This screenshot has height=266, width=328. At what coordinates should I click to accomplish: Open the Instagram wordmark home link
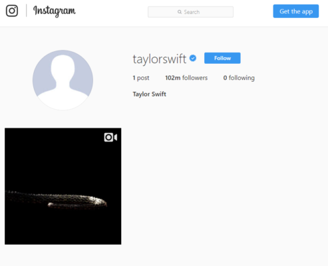click(x=55, y=11)
